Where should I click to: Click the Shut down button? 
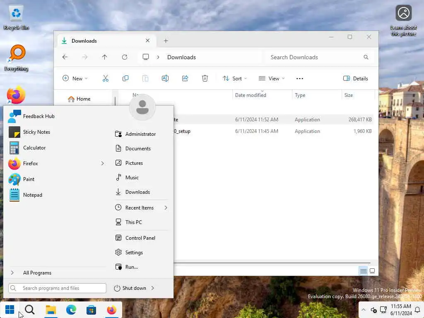[131, 288]
